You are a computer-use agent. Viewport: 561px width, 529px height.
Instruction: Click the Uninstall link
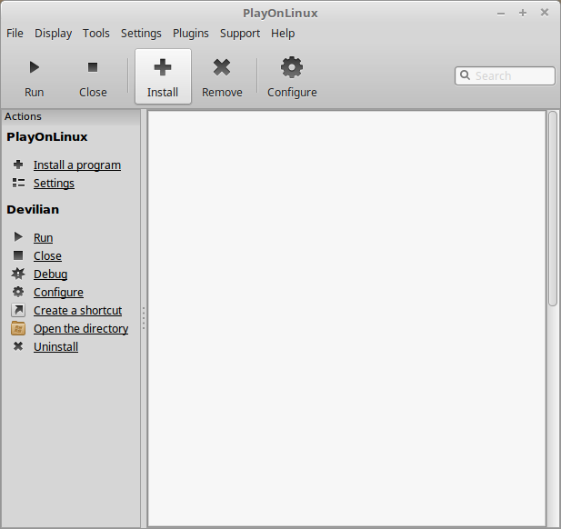coord(55,347)
